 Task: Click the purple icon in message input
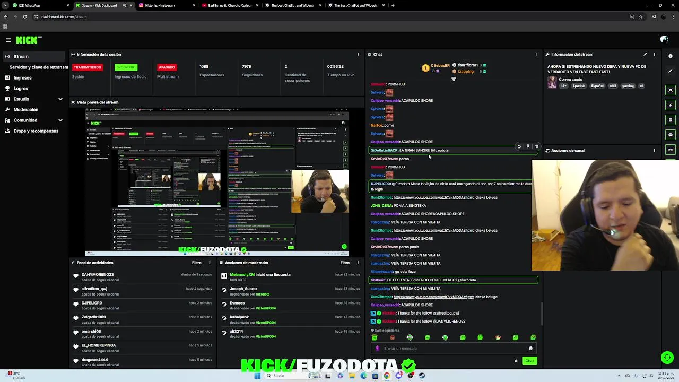377,349
